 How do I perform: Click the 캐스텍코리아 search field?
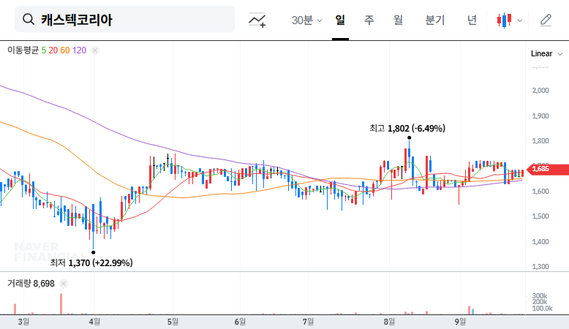[x=124, y=19]
